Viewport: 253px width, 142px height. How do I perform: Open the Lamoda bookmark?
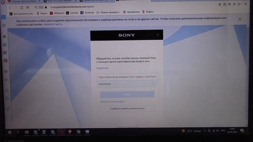(x=72, y=13)
